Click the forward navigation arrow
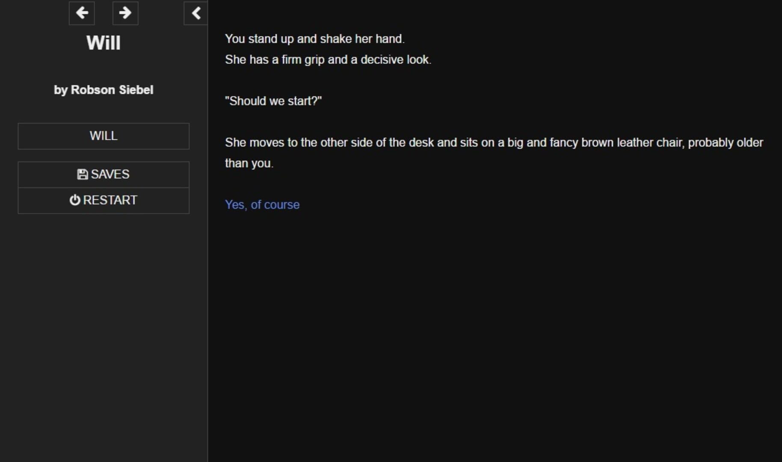This screenshot has width=782, height=462. coord(125,13)
